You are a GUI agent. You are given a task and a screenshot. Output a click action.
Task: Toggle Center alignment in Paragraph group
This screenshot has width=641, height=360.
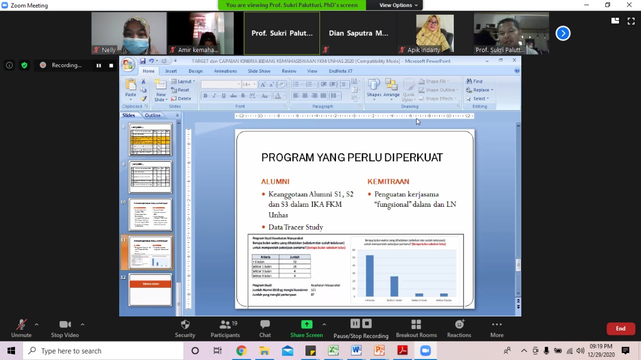[304, 96]
